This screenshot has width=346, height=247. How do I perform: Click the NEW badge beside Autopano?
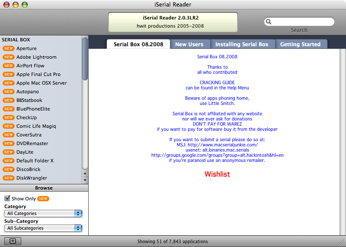coord(8,92)
